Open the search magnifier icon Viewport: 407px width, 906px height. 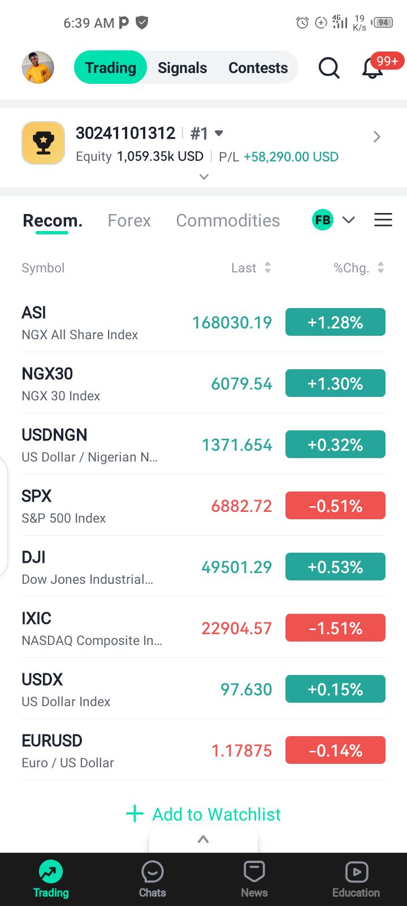[x=329, y=68]
